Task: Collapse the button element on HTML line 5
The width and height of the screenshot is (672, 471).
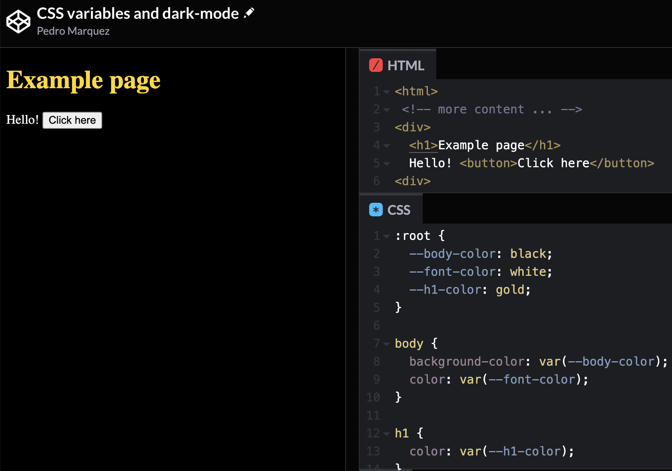Action: pyautogui.click(x=386, y=163)
